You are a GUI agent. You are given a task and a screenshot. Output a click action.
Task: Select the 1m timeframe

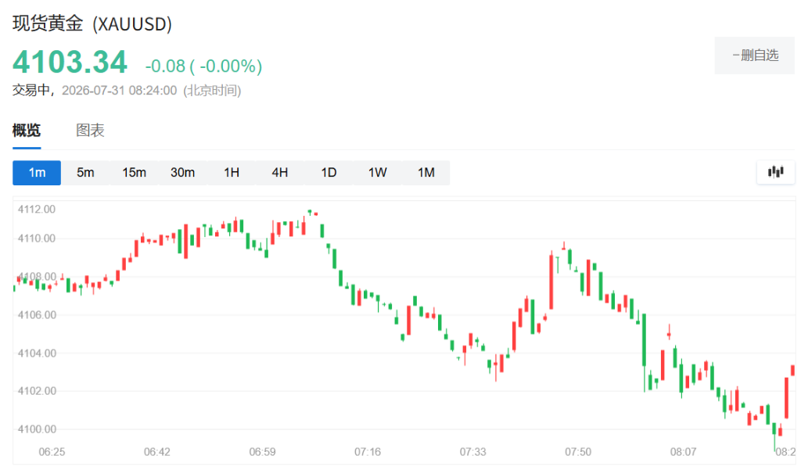coord(37,173)
